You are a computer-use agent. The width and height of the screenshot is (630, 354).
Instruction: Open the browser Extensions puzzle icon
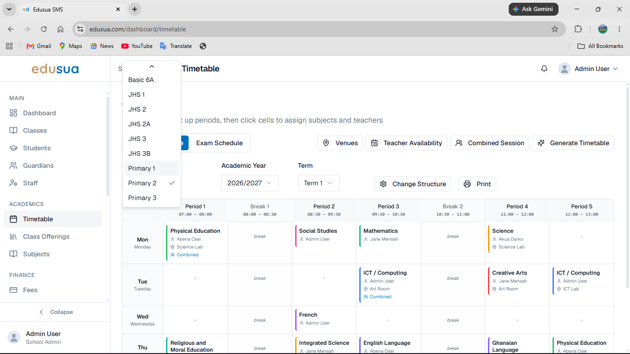coord(578,29)
